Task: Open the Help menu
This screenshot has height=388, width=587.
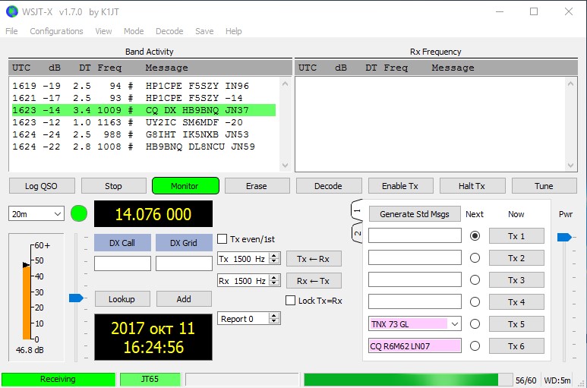Action: tap(234, 31)
